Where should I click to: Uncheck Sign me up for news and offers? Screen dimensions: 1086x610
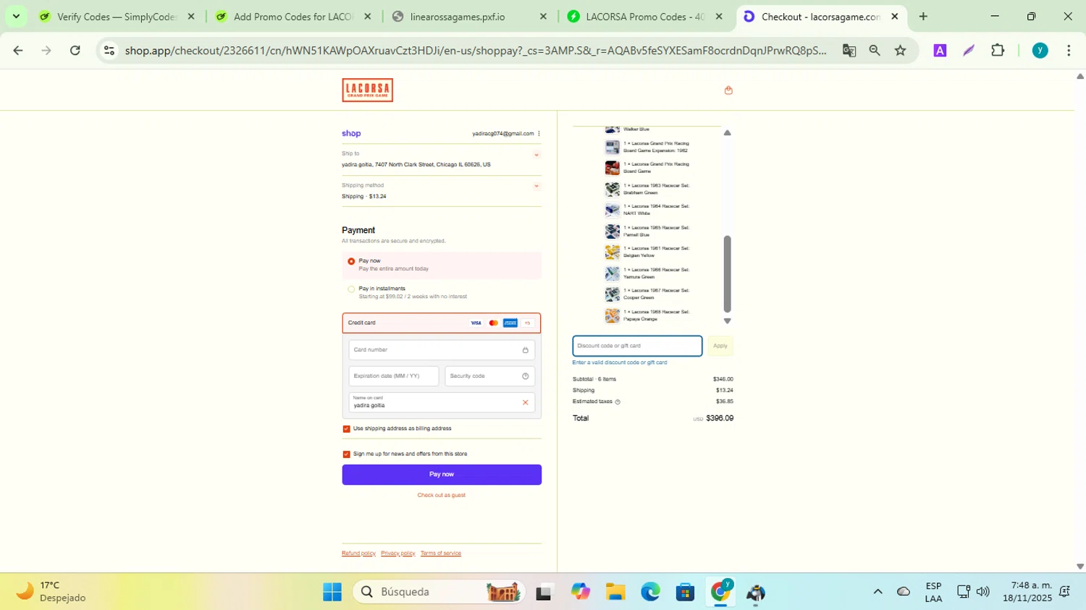(346, 454)
